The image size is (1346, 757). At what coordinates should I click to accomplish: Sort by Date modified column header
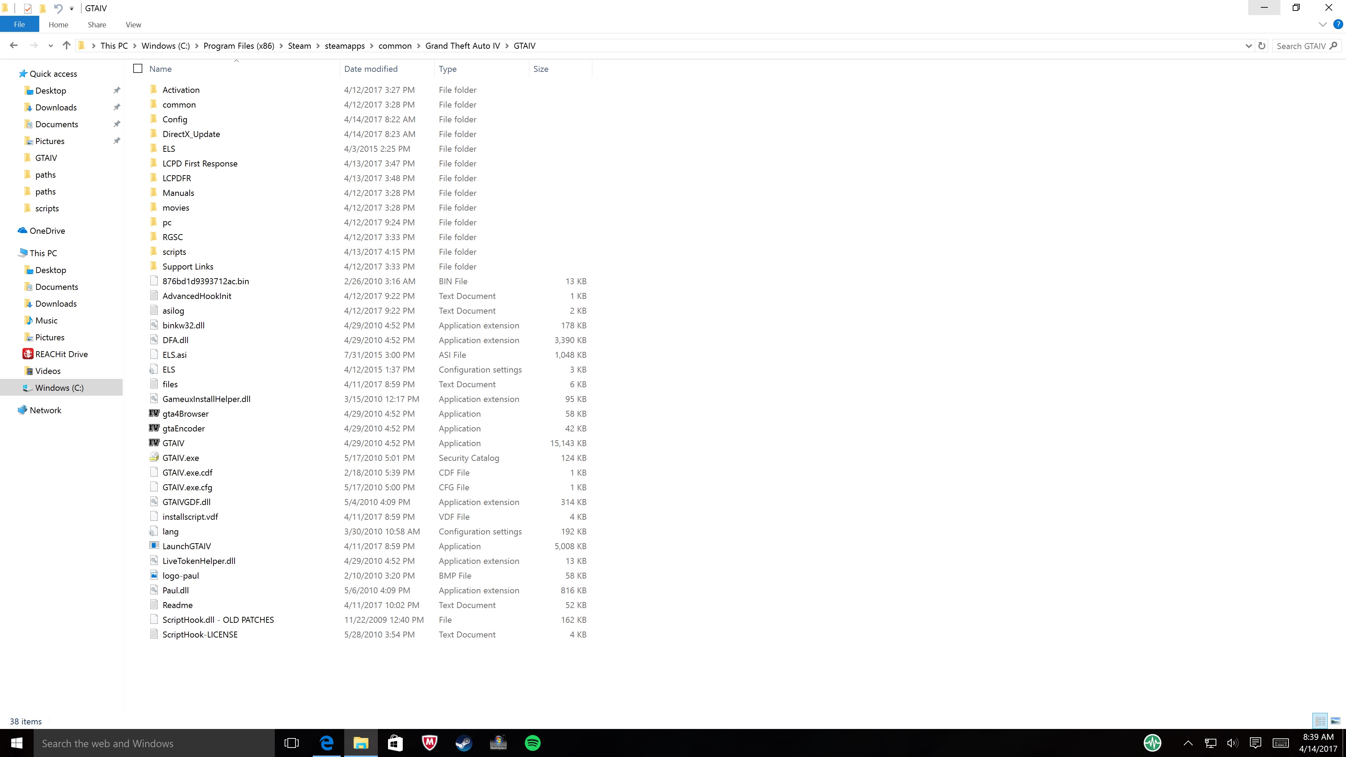tap(371, 68)
